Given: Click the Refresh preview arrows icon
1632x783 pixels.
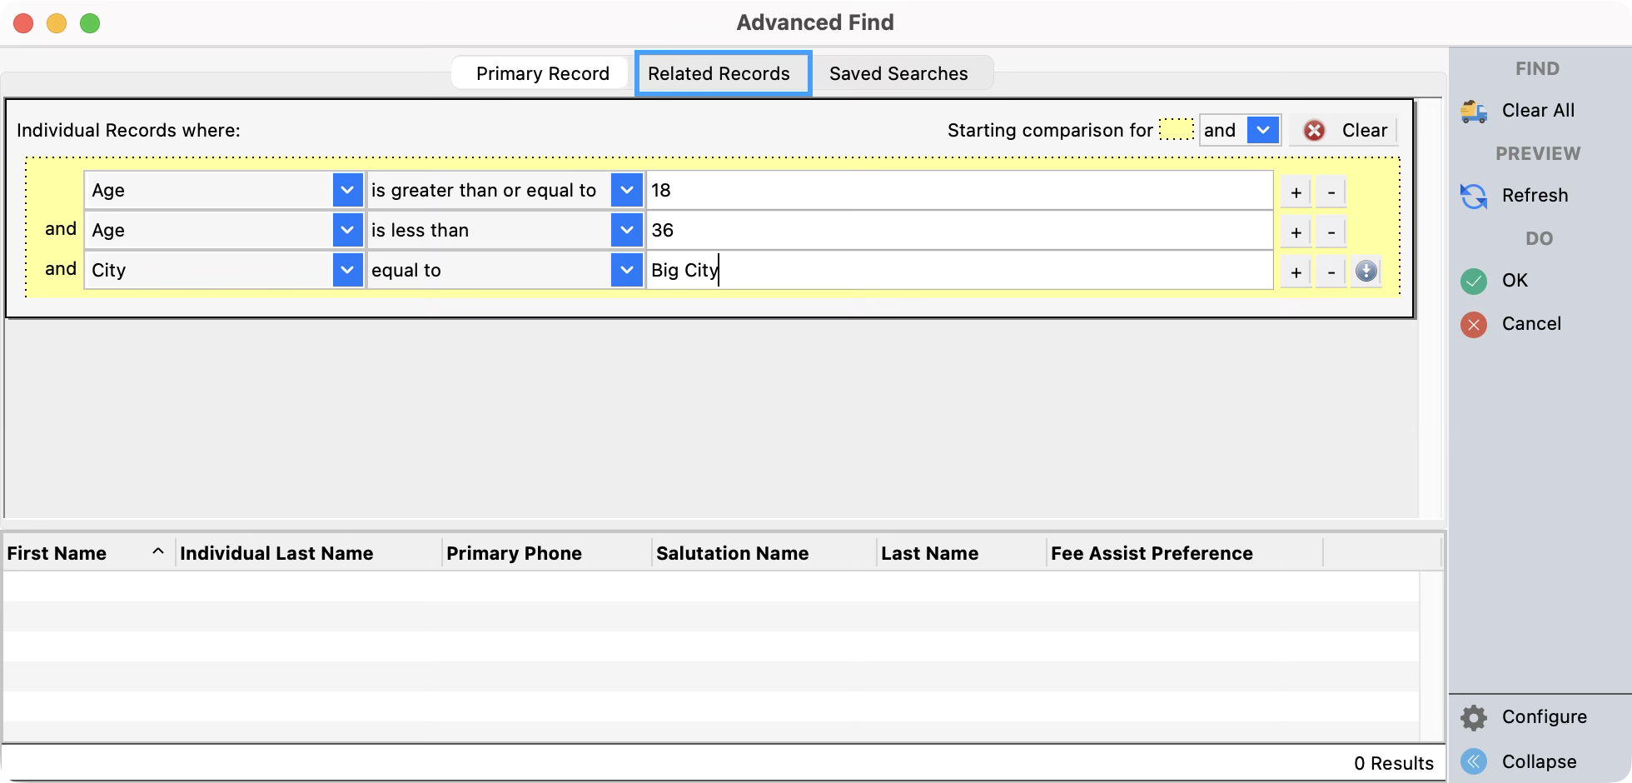Looking at the screenshot, I should coord(1474,196).
